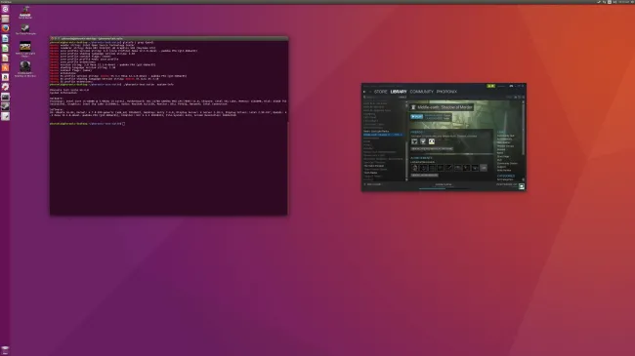Click the green Steam notification indicator
The image size is (635, 356).
pyautogui.click(x=490, y=86)
